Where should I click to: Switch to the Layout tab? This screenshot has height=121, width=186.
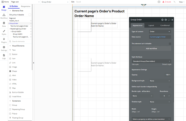[151, 25]
